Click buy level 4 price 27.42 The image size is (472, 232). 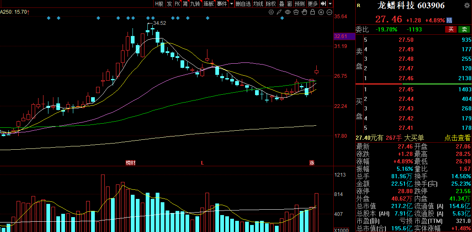(x=407, y=118)
